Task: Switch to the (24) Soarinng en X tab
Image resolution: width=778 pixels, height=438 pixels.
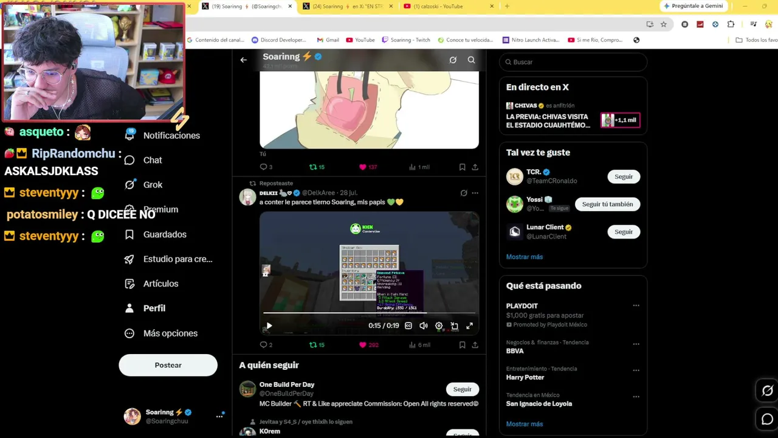Action: 347,6
